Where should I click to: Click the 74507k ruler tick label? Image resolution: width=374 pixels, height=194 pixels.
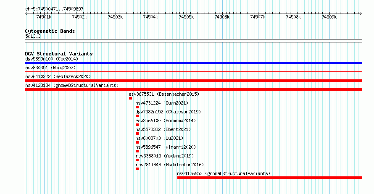pos(258,17)
